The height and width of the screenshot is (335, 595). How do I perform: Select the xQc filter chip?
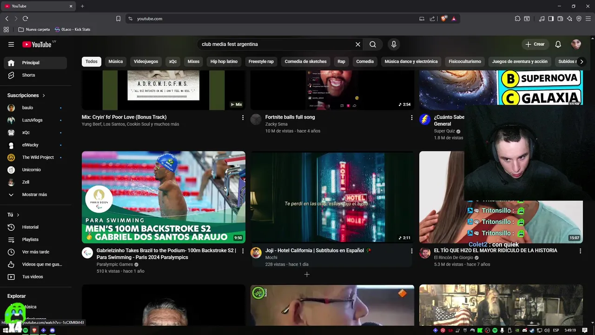click(x=173, y=61)
